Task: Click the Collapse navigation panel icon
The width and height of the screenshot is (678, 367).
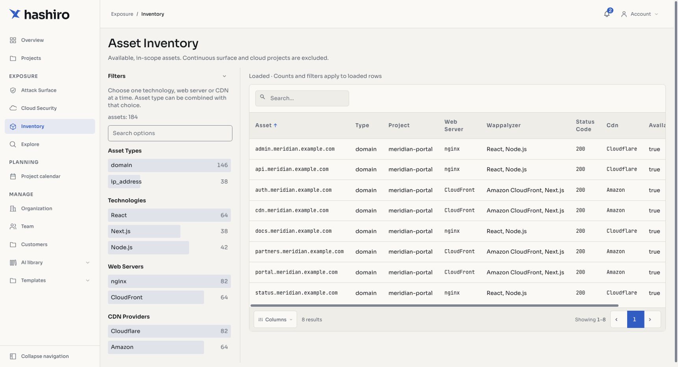Action: [13, 356]
